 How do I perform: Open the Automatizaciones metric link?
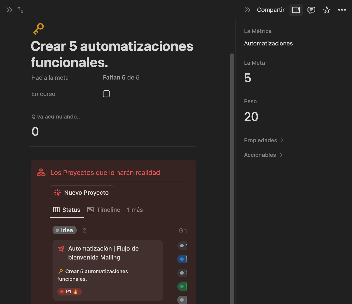tap(268, 43)
